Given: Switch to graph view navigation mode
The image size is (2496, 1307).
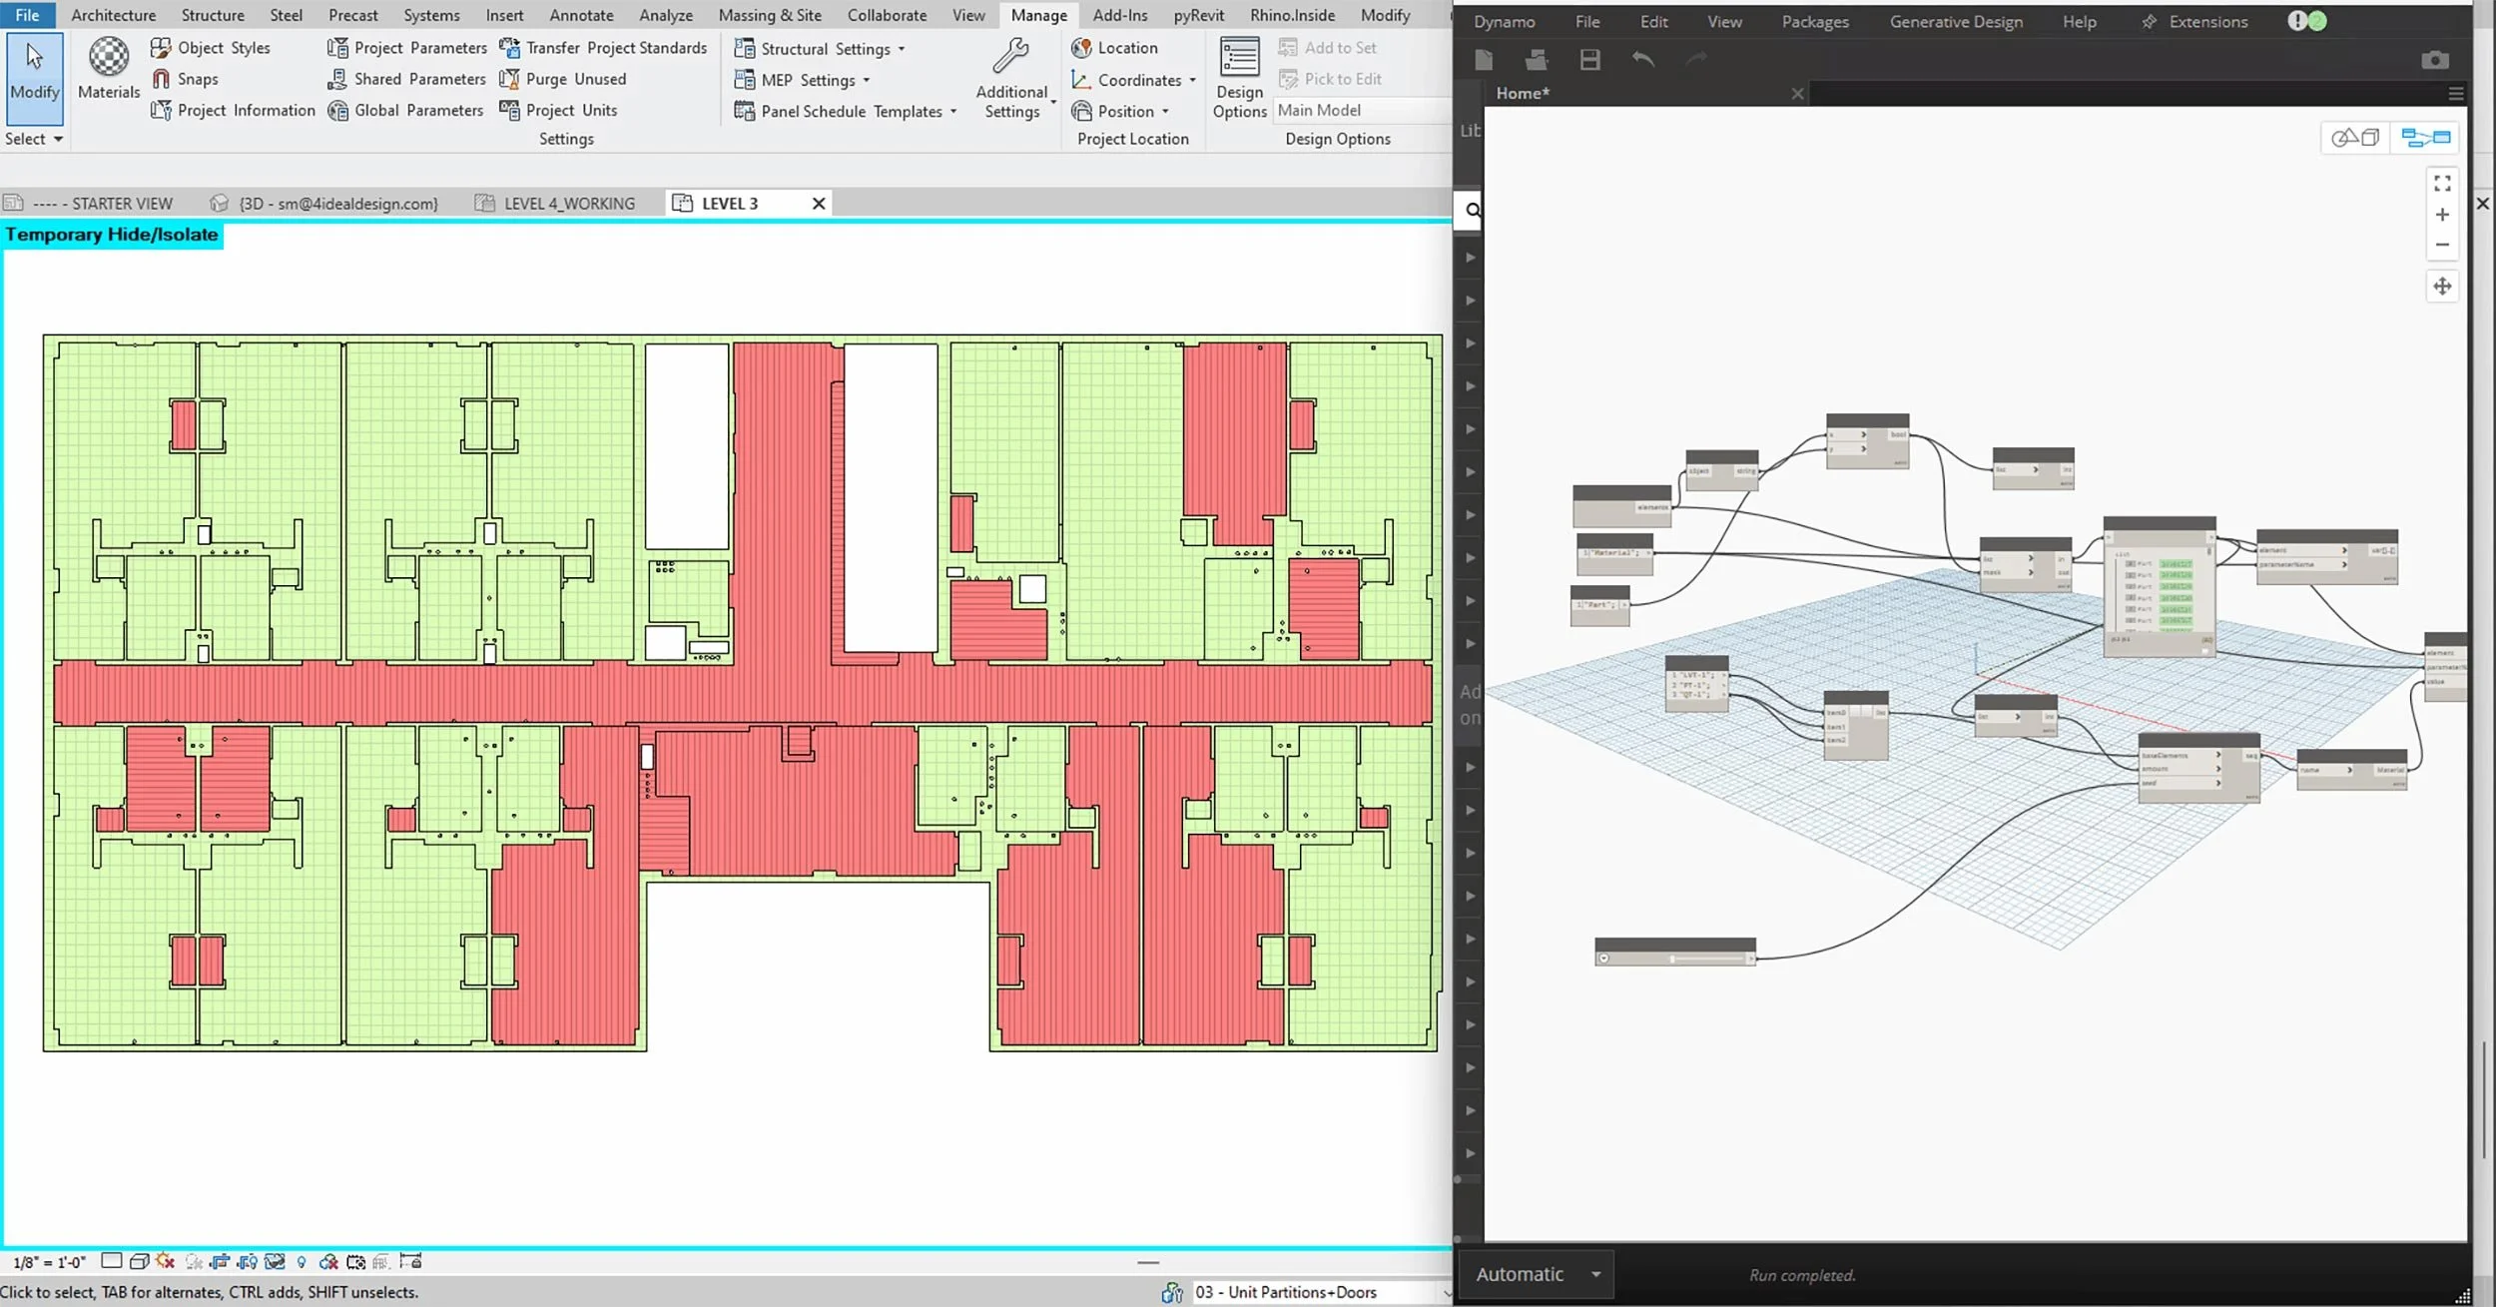Looking at the screenshot, I should coord(2425,138).
